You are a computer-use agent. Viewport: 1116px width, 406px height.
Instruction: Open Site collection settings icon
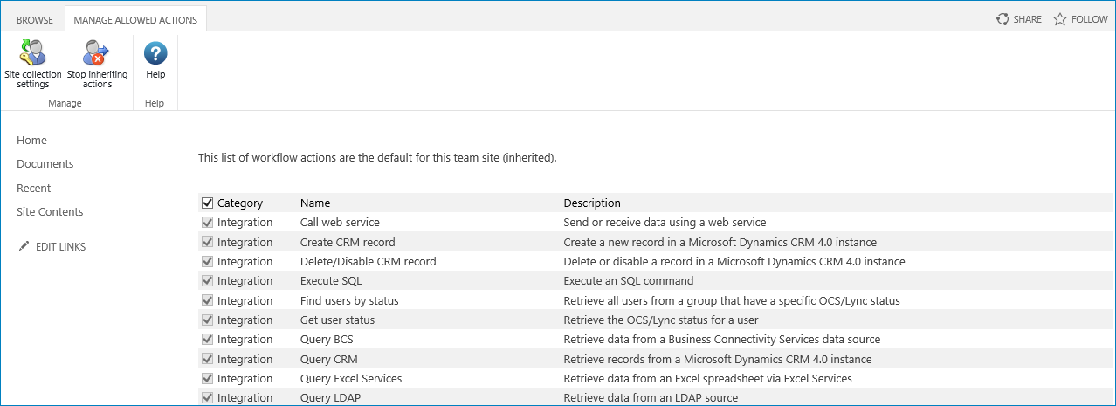coord(32,53)
